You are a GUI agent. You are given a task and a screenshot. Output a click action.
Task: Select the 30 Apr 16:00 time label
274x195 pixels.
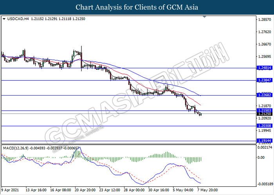pos(159,190)
